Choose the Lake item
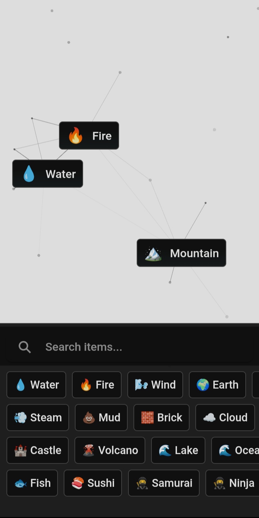 (x=178, y=450)
